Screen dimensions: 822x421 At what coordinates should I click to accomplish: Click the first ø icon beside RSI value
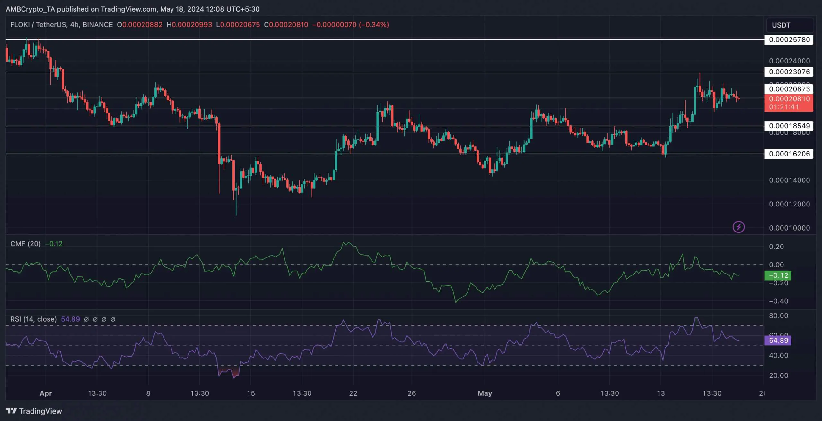[x=86, y=319]
